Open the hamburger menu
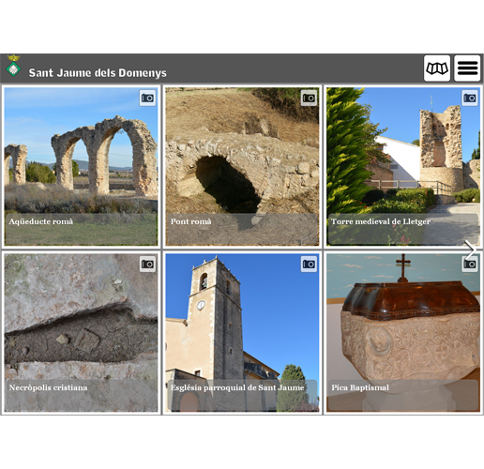The height and width of the screenshot is (469, 484). [x=467, y=68]
